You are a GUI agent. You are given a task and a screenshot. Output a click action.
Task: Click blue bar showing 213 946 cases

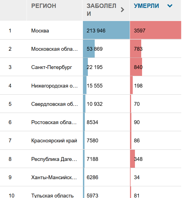106,30
